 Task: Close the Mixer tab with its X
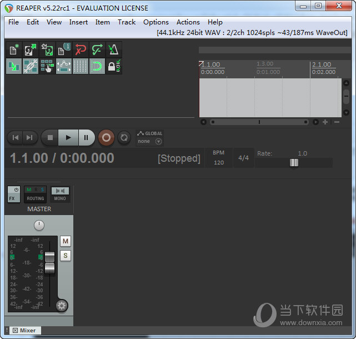coord(15,330)
